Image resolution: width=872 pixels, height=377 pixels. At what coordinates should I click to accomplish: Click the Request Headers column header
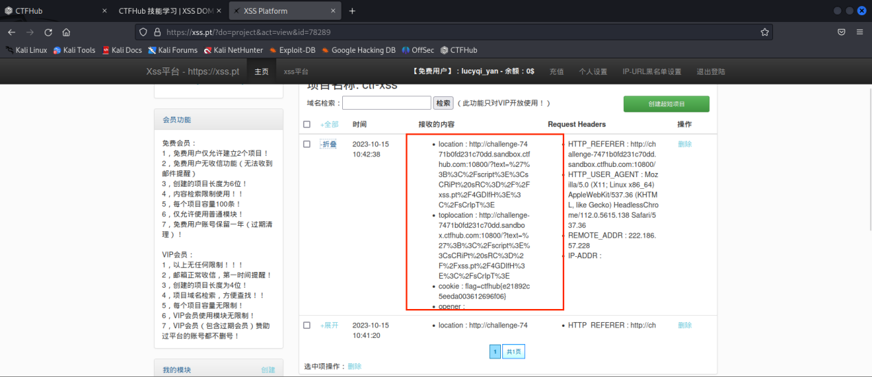577,124
